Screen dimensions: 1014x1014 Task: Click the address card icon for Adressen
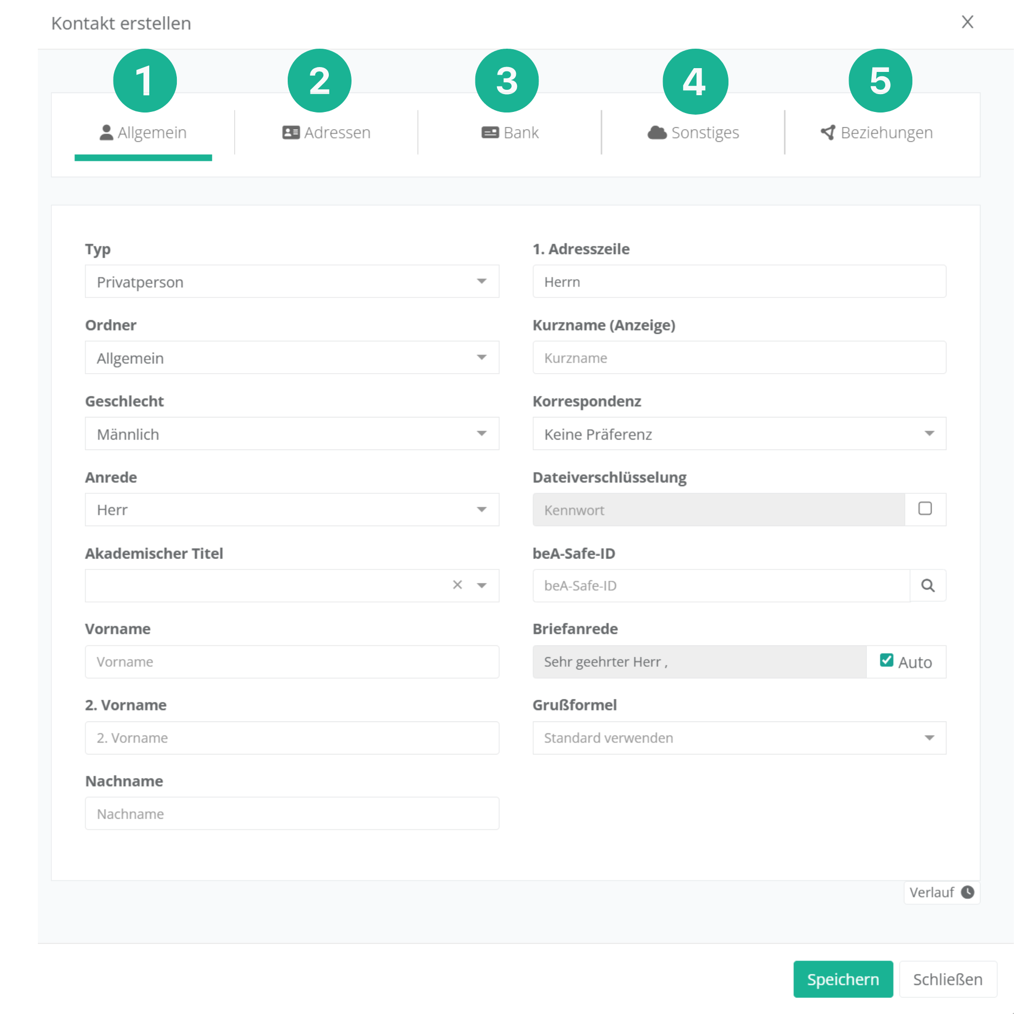coord(291,132)
